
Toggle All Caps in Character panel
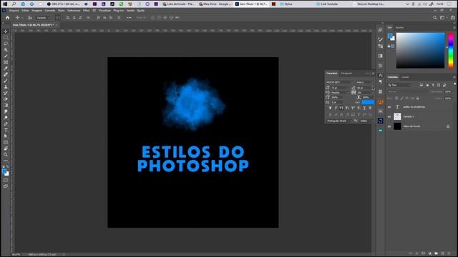[x=341, y=108]
